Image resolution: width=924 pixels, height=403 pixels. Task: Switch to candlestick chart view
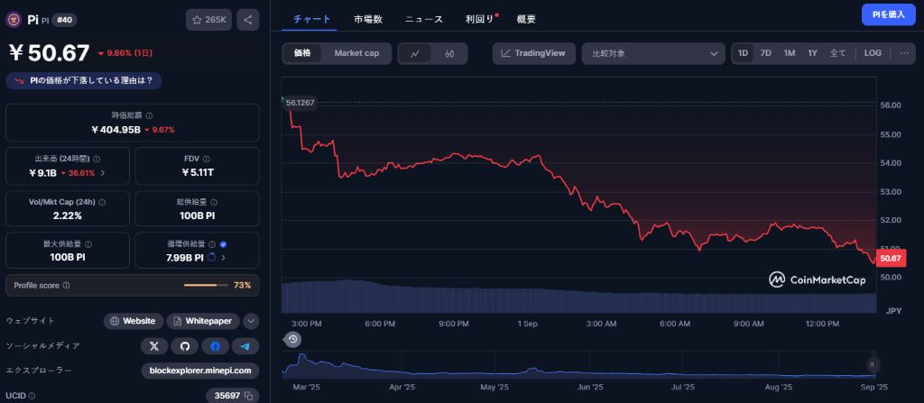pos(449,53)
